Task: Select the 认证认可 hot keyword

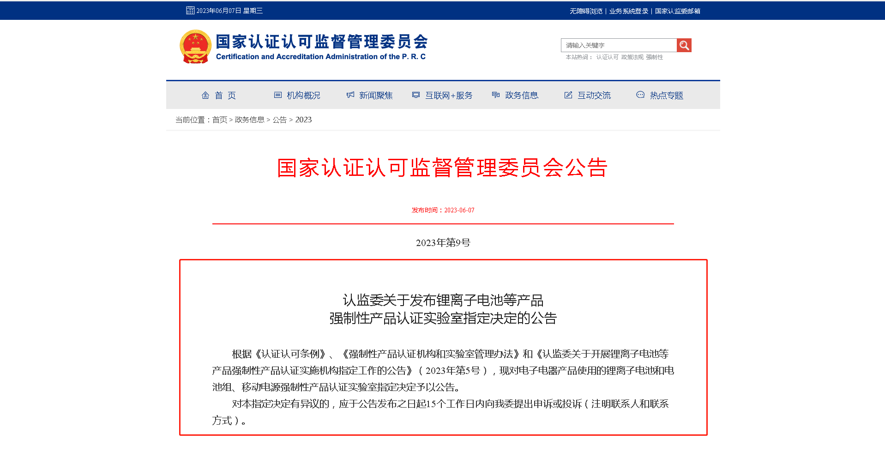Action: click(x=607, y=57)
